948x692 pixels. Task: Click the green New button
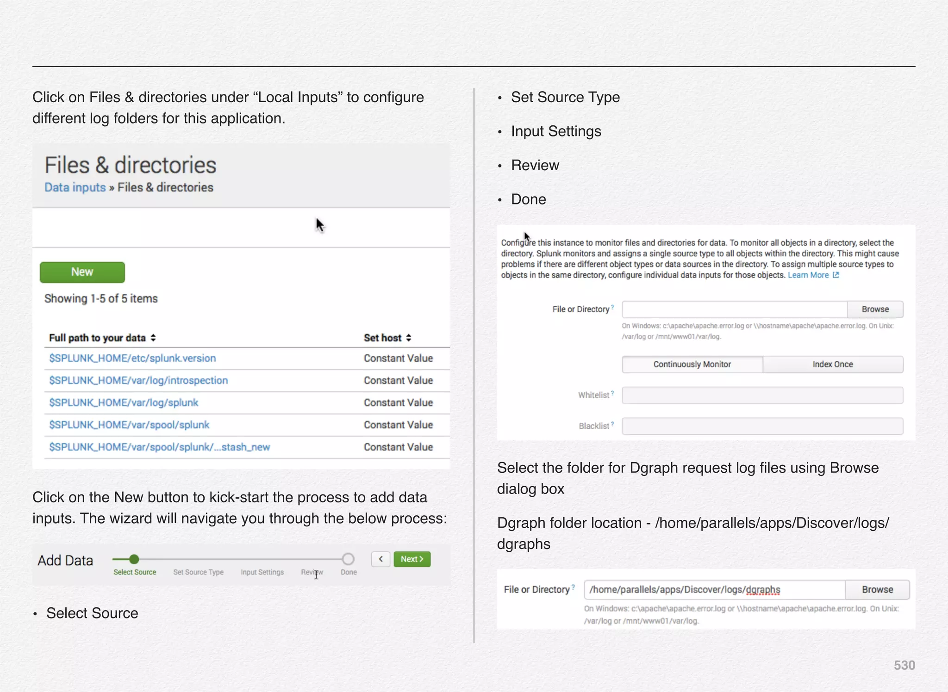point(82,272)
